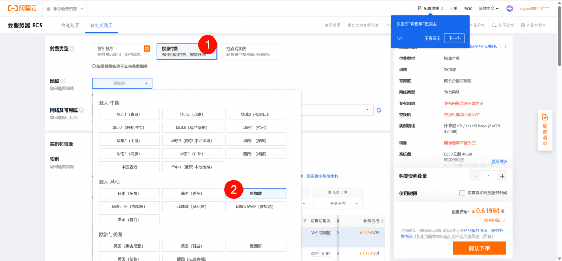
Task: Choose region 华北1（青岛）
Action: point(130,114)
